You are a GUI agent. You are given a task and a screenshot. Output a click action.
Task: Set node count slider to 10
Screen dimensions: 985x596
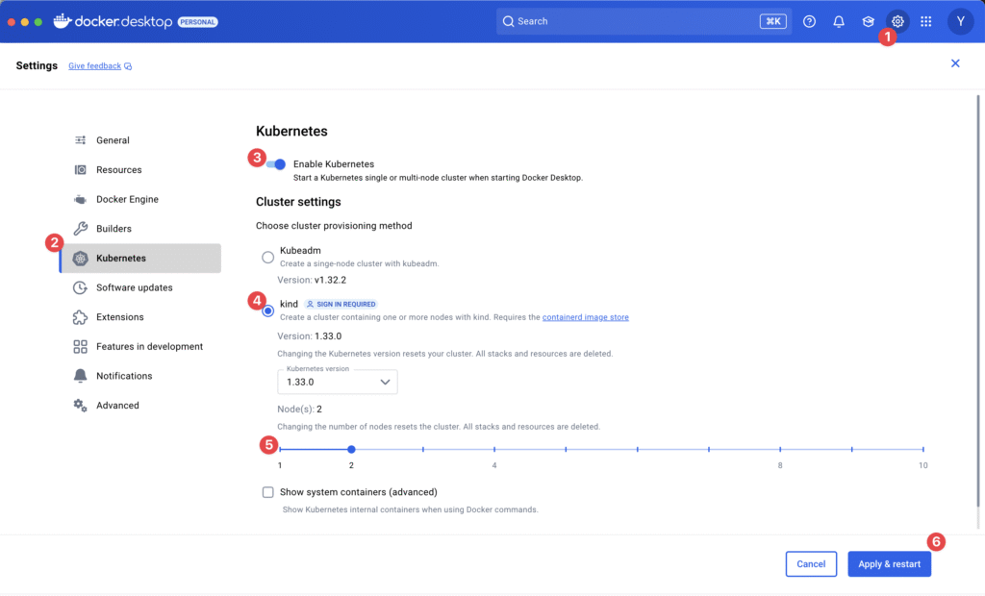coord(922,449)
